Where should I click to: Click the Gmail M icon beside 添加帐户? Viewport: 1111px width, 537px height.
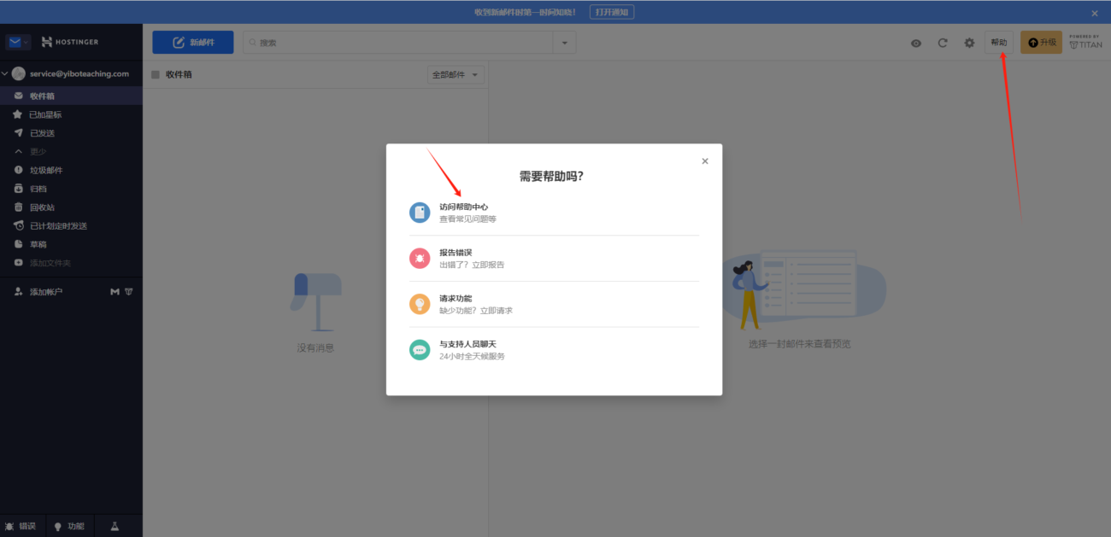115,292
